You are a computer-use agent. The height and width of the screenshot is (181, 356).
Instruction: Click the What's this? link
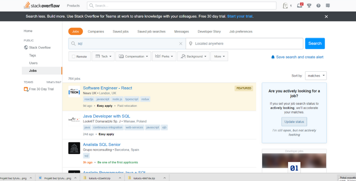(54, 82)
